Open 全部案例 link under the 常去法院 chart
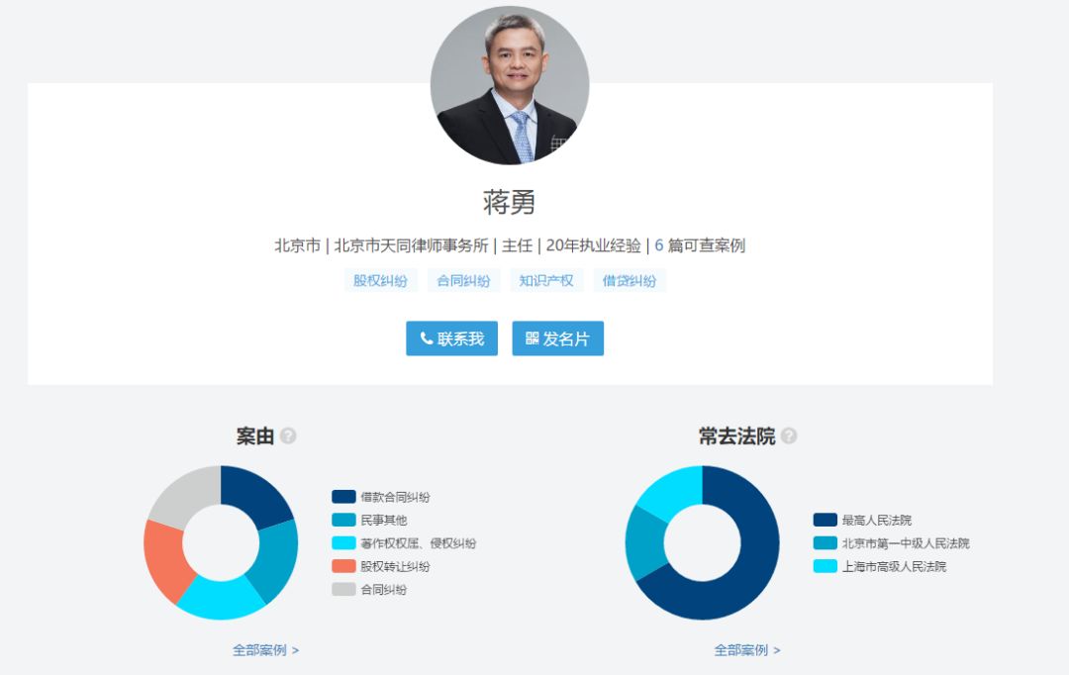 [747, 650]
